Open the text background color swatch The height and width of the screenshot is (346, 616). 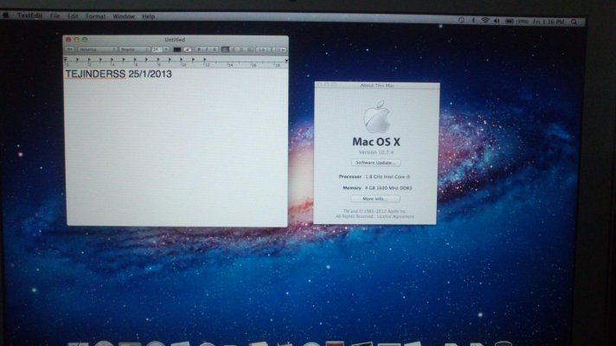coord(188,49)
